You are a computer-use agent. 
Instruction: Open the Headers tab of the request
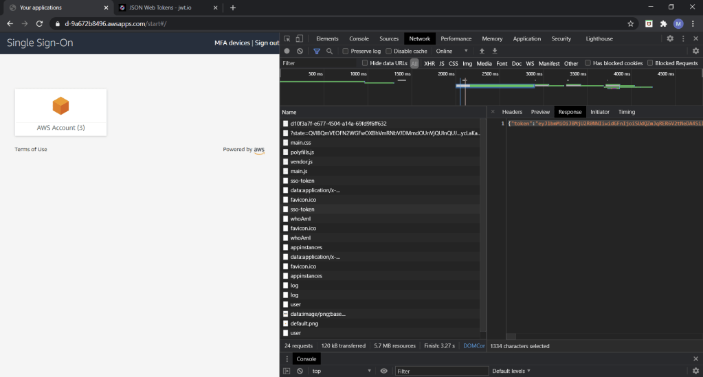(512, 112)
